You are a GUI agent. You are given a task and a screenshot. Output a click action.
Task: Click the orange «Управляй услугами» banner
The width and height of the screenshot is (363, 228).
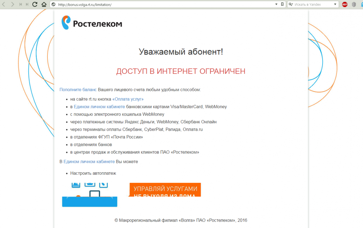click(x=165, y=190)
